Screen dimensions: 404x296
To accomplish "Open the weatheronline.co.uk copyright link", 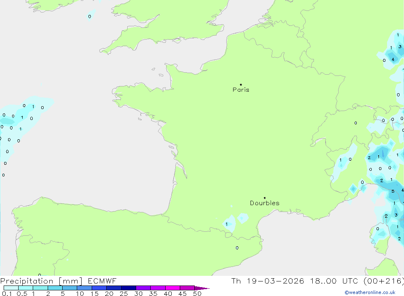I will coord(370,292).
